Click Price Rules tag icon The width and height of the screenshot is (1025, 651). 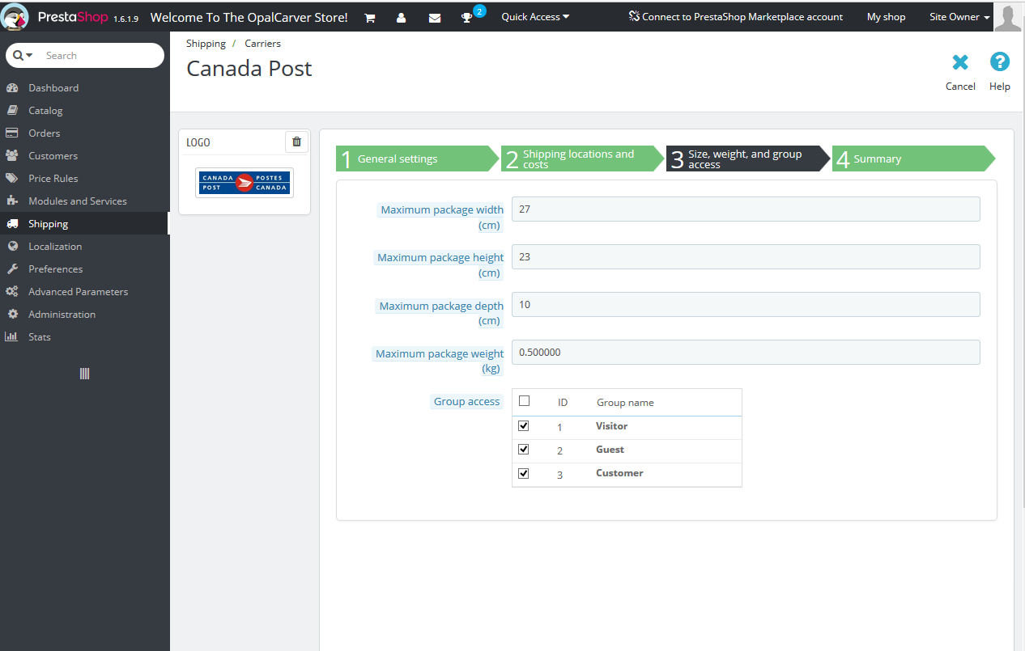[x=12, y=178]
